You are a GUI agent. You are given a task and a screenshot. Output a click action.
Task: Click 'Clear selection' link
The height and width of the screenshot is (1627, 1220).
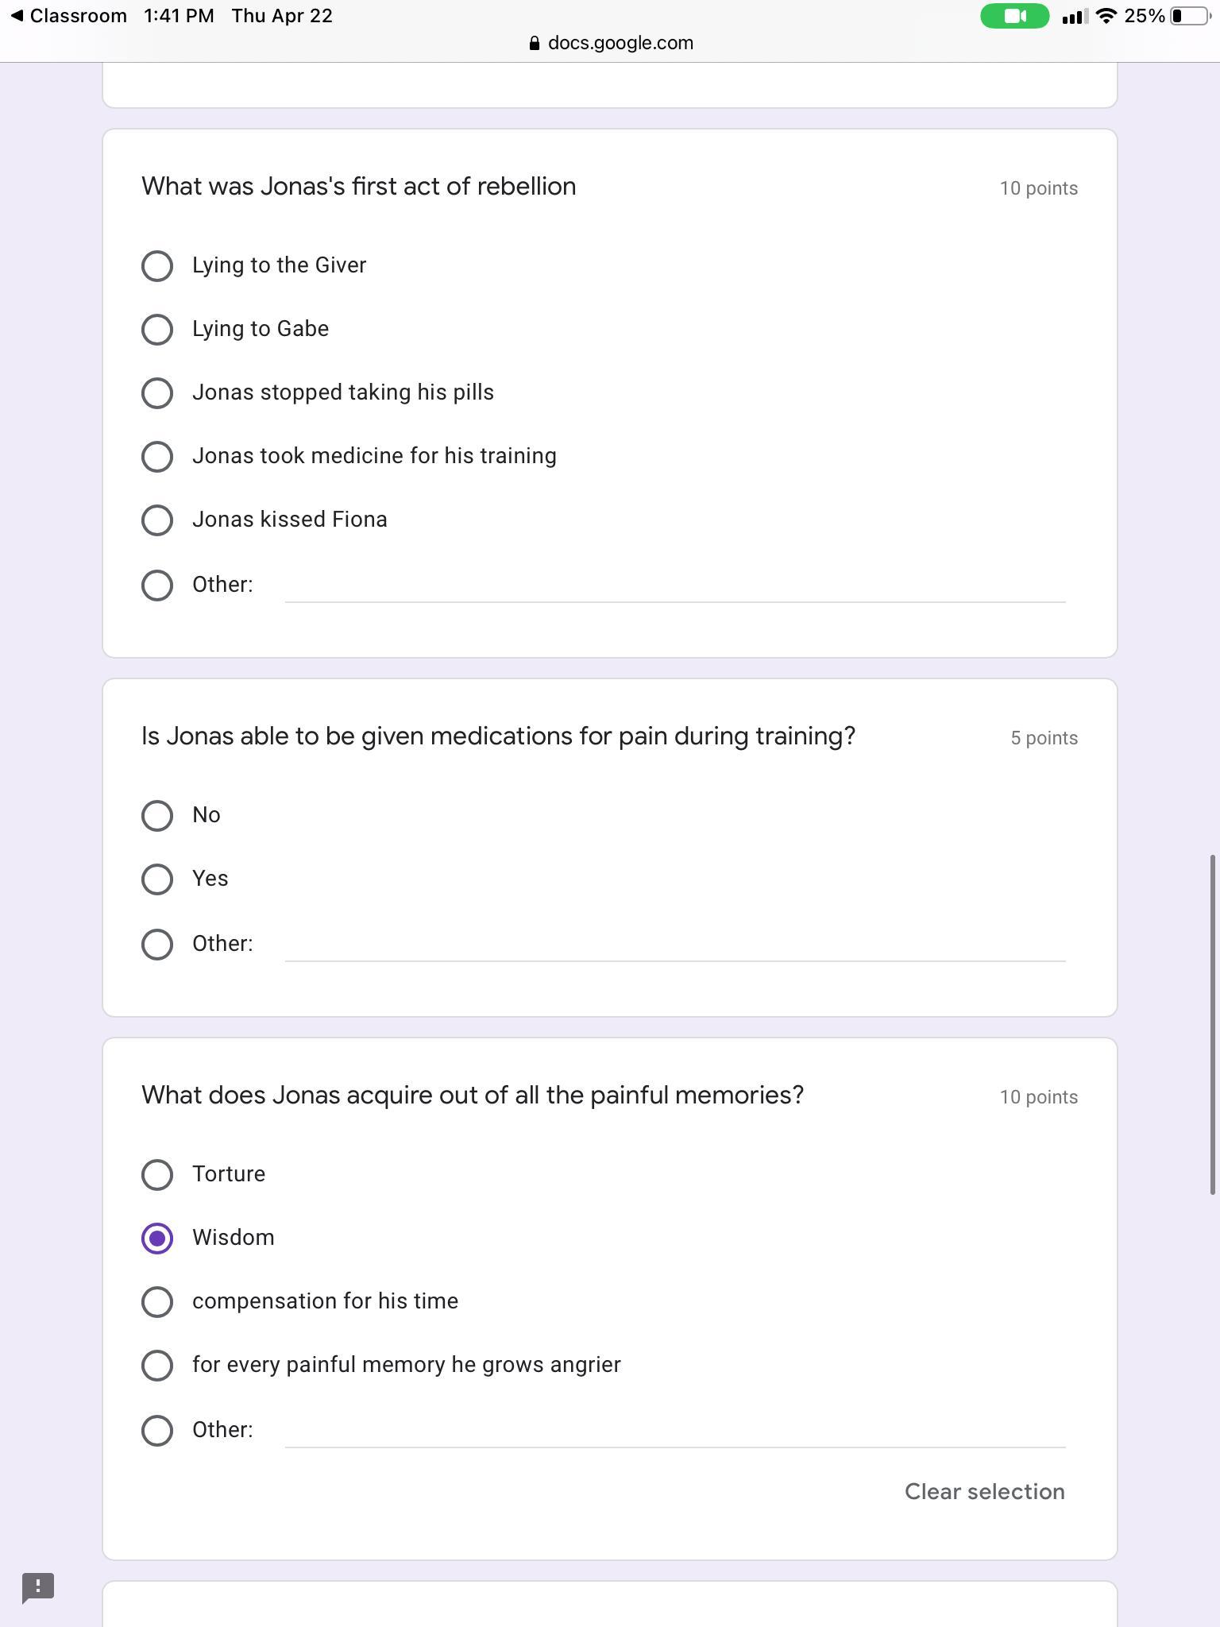coord(984,1491)
